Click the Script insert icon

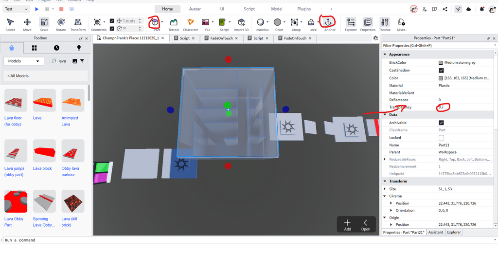(x=222, y=22)
